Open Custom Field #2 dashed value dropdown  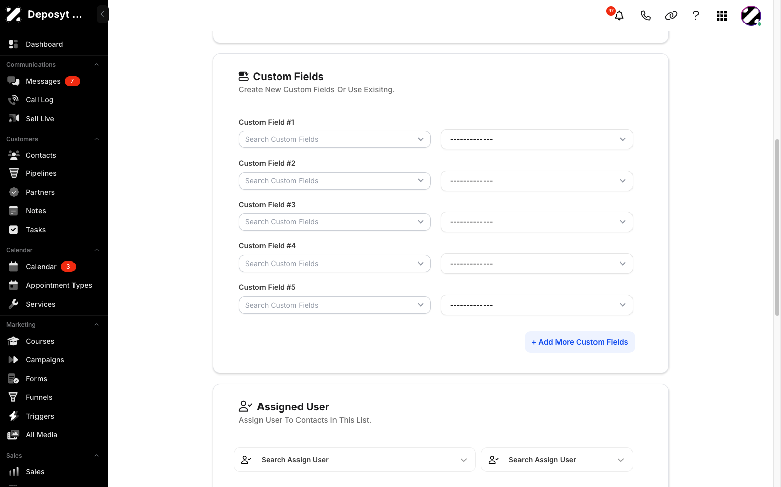coord(537,181)
